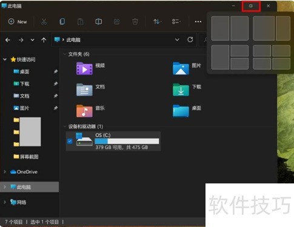Screen dimensions: 294x227
Task: Click pin icon beside sidebar 文档
Action: point(56,96)
